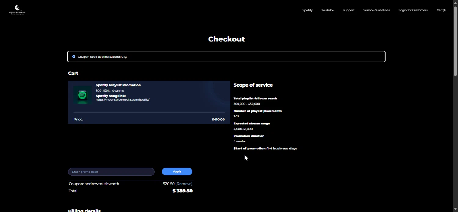Click the $ 389.50 total amount

(x=182, y=191)
